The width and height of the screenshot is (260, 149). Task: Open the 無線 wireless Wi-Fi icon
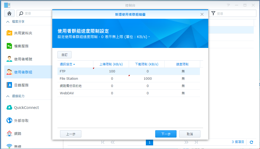[x=9, y=146]
